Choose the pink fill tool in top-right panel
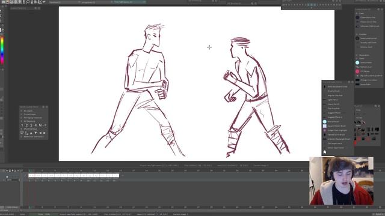The width and height of the screenshot is (385, 216). [x=357, y=71]
